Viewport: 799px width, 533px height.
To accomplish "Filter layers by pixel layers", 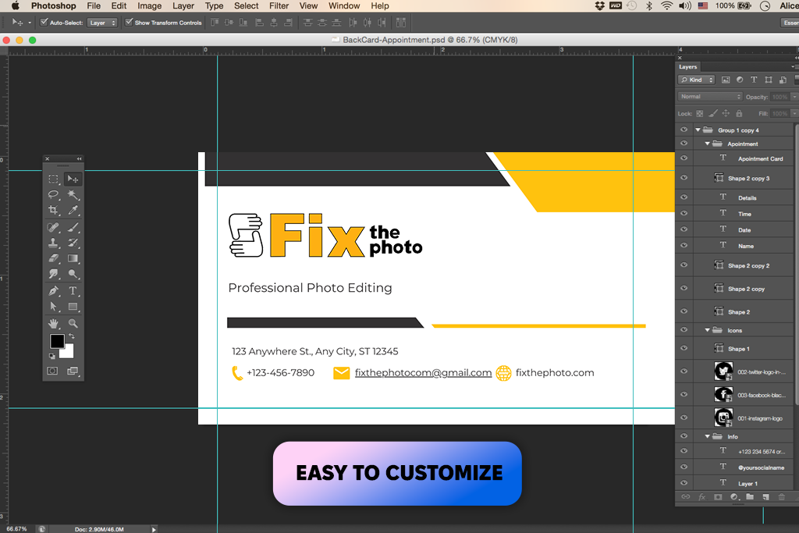I will tap(726, 80).
